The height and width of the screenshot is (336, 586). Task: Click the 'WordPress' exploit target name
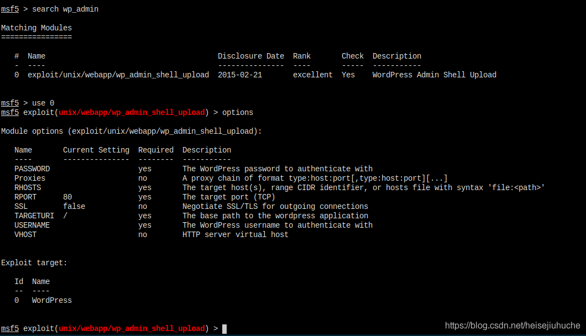pos(52,301)
